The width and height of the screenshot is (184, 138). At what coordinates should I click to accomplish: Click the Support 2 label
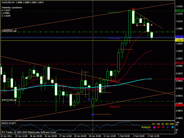(x=115, y=81)
